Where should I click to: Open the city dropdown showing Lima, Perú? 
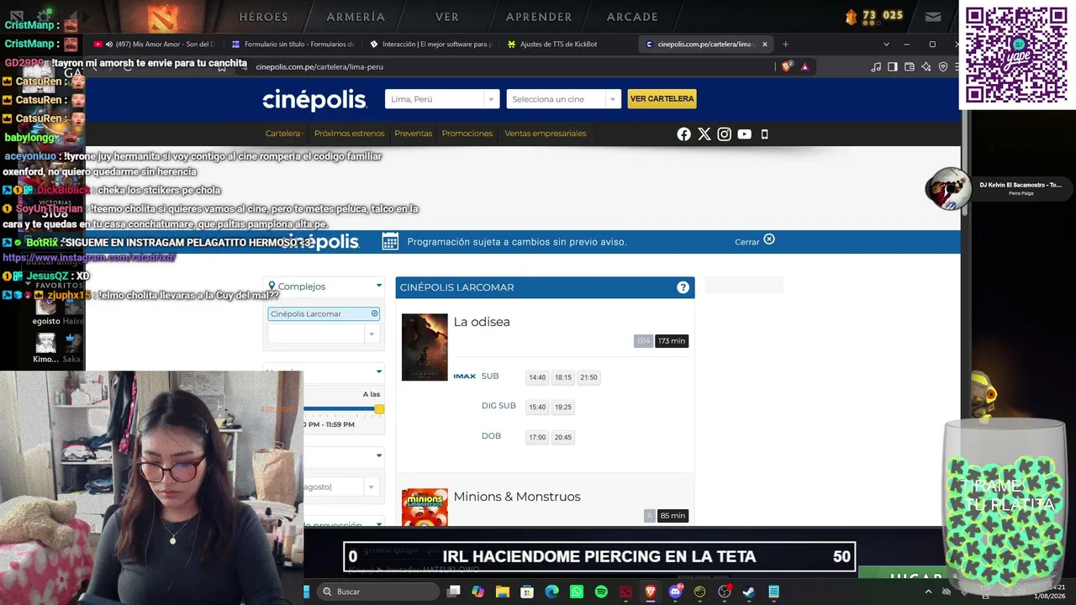(x=442, y=99)
